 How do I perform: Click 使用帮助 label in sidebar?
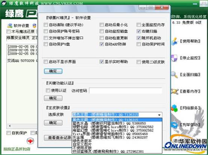tap(190, 41)
